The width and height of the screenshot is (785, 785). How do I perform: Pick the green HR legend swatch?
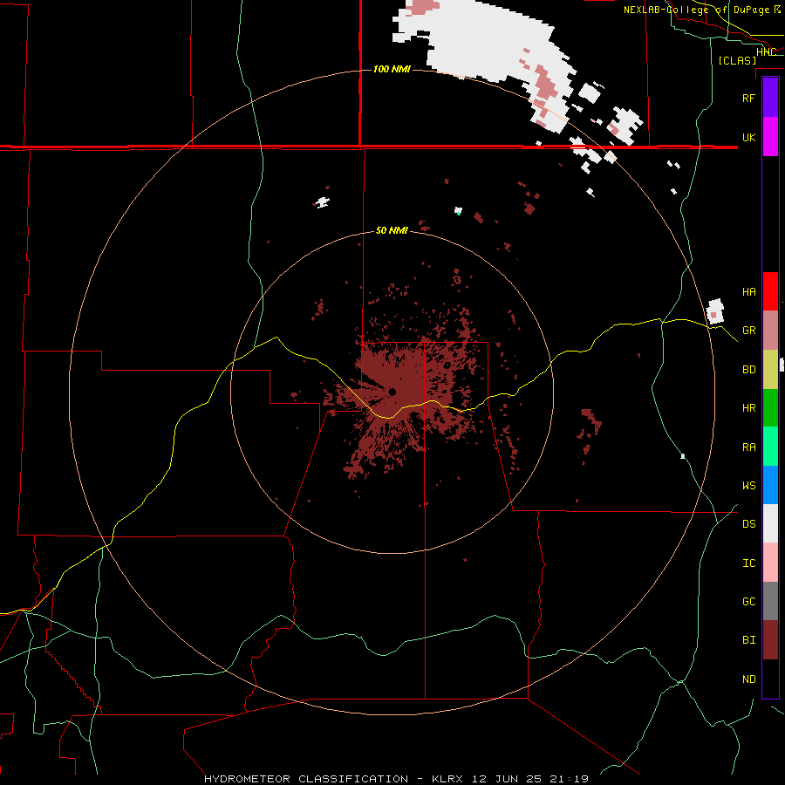(770, 408)
